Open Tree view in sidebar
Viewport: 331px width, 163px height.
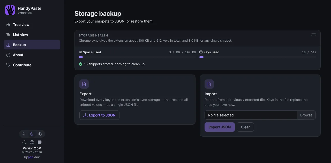[32, 25]
